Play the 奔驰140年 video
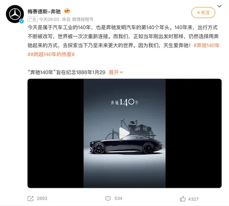Viewport: 229px width, 206px height. pyautogui.click(x=125, y=133)
